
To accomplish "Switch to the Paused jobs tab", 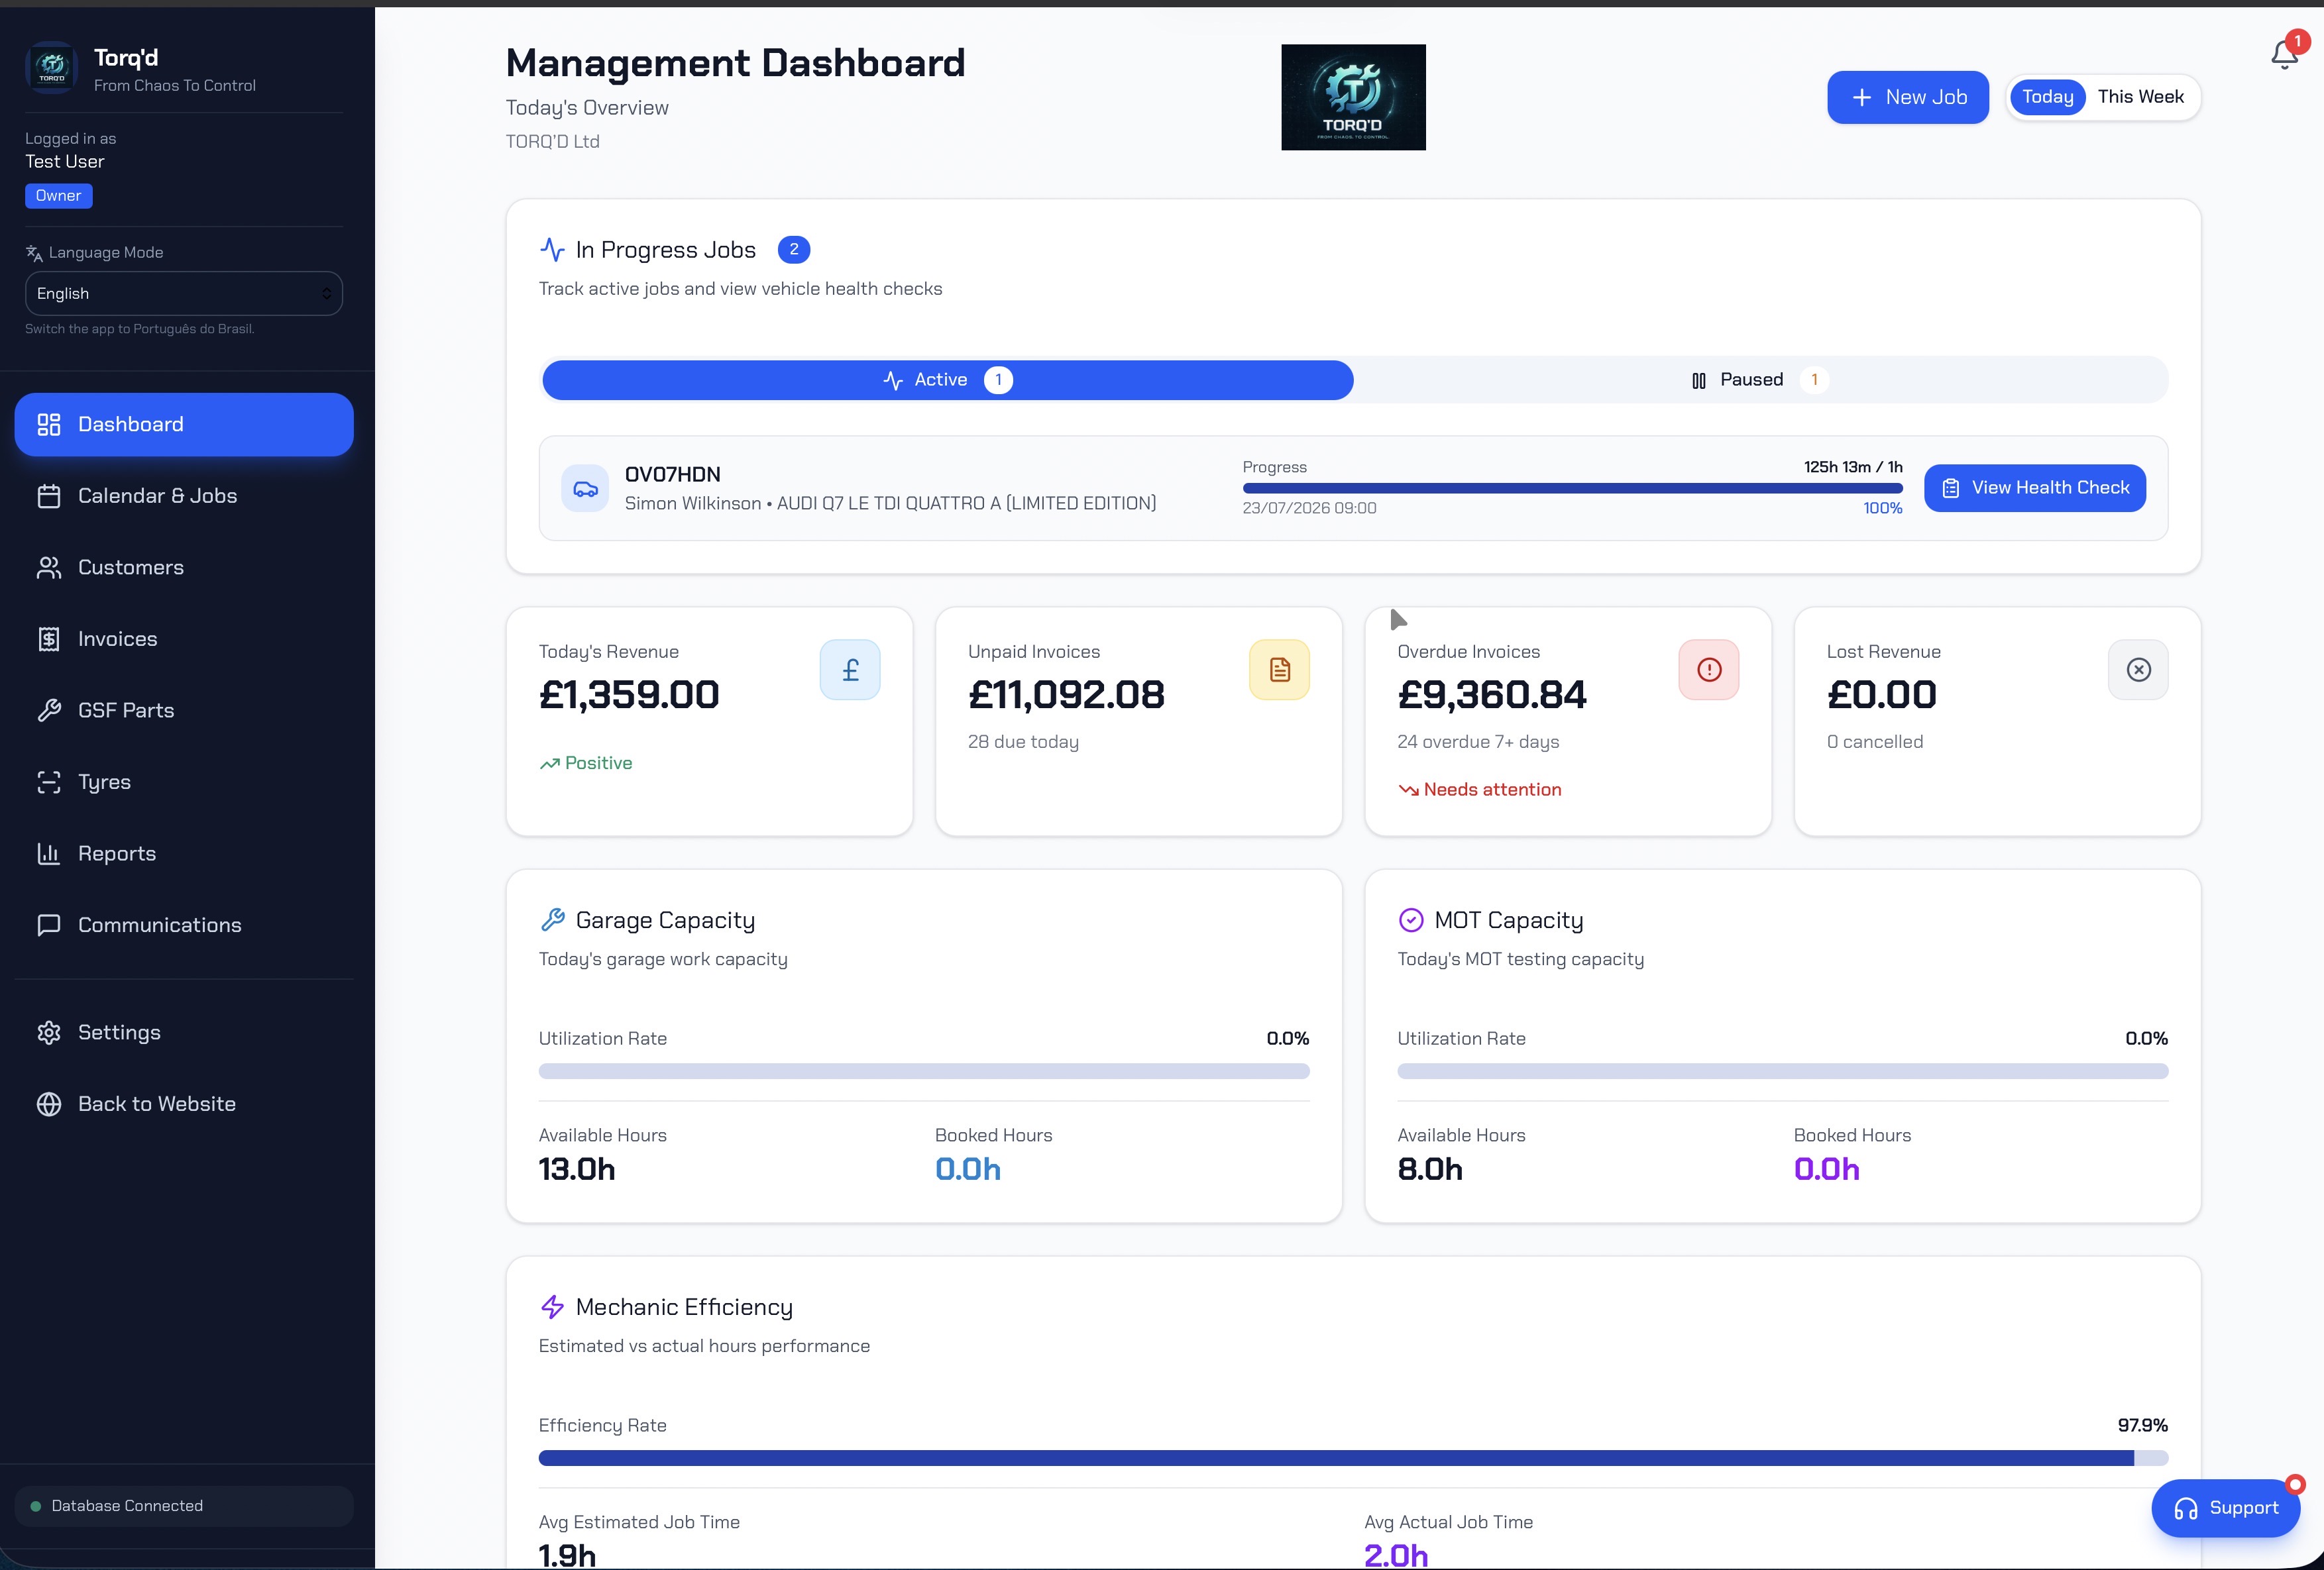I will tap(1759, 380).
